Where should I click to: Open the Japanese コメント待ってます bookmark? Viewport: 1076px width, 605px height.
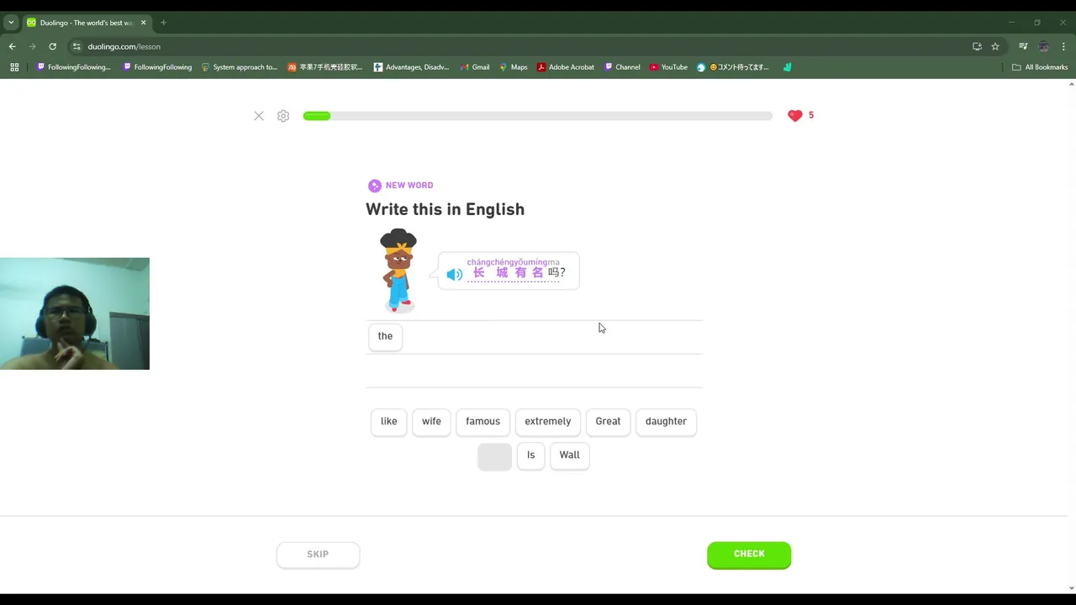[x=733, y=67]
